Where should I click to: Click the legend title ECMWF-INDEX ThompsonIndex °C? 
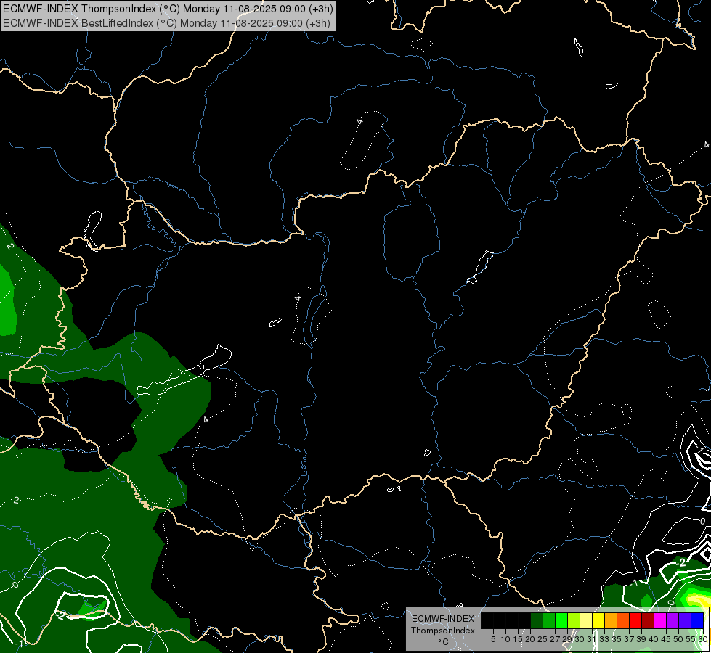click(442, 630)
